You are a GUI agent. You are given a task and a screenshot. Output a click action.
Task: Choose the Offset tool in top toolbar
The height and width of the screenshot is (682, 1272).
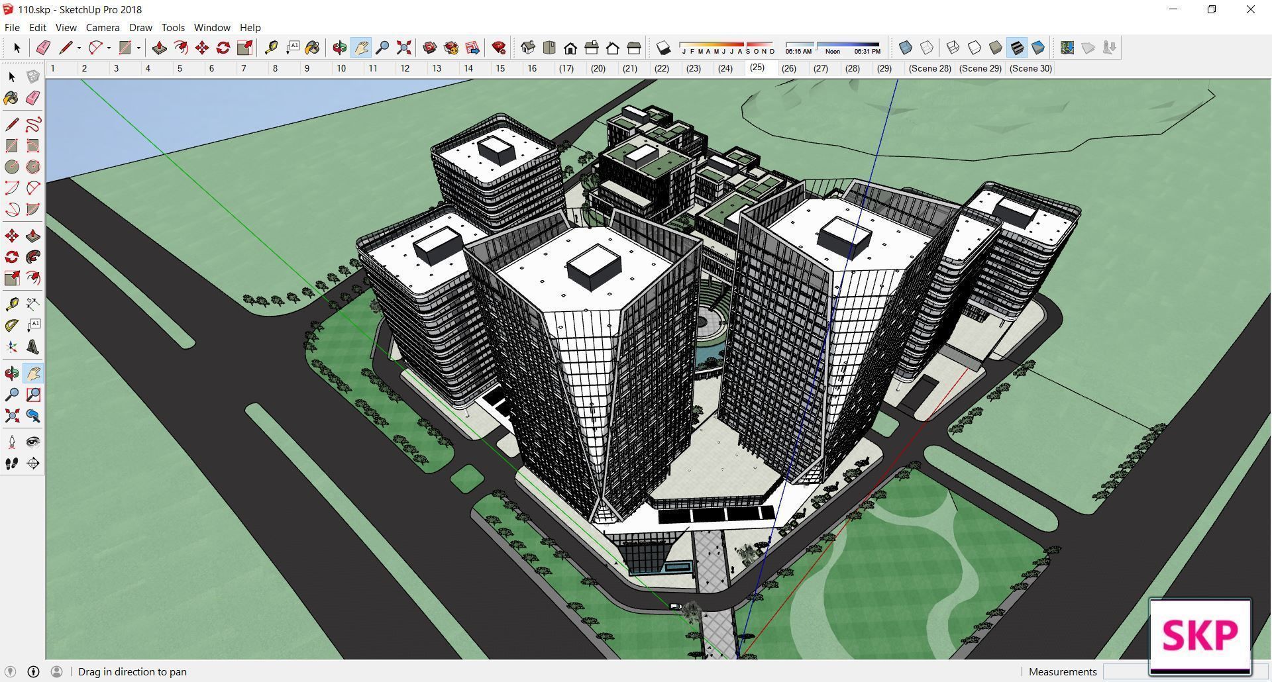coord(181,48)
